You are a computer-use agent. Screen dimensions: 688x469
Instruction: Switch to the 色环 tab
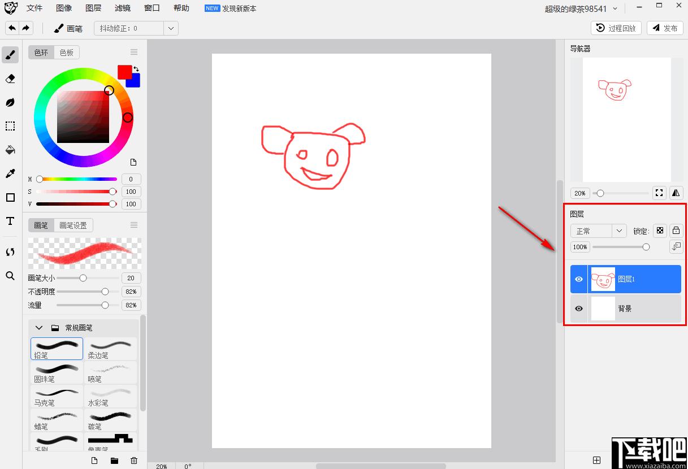(41, 53)
